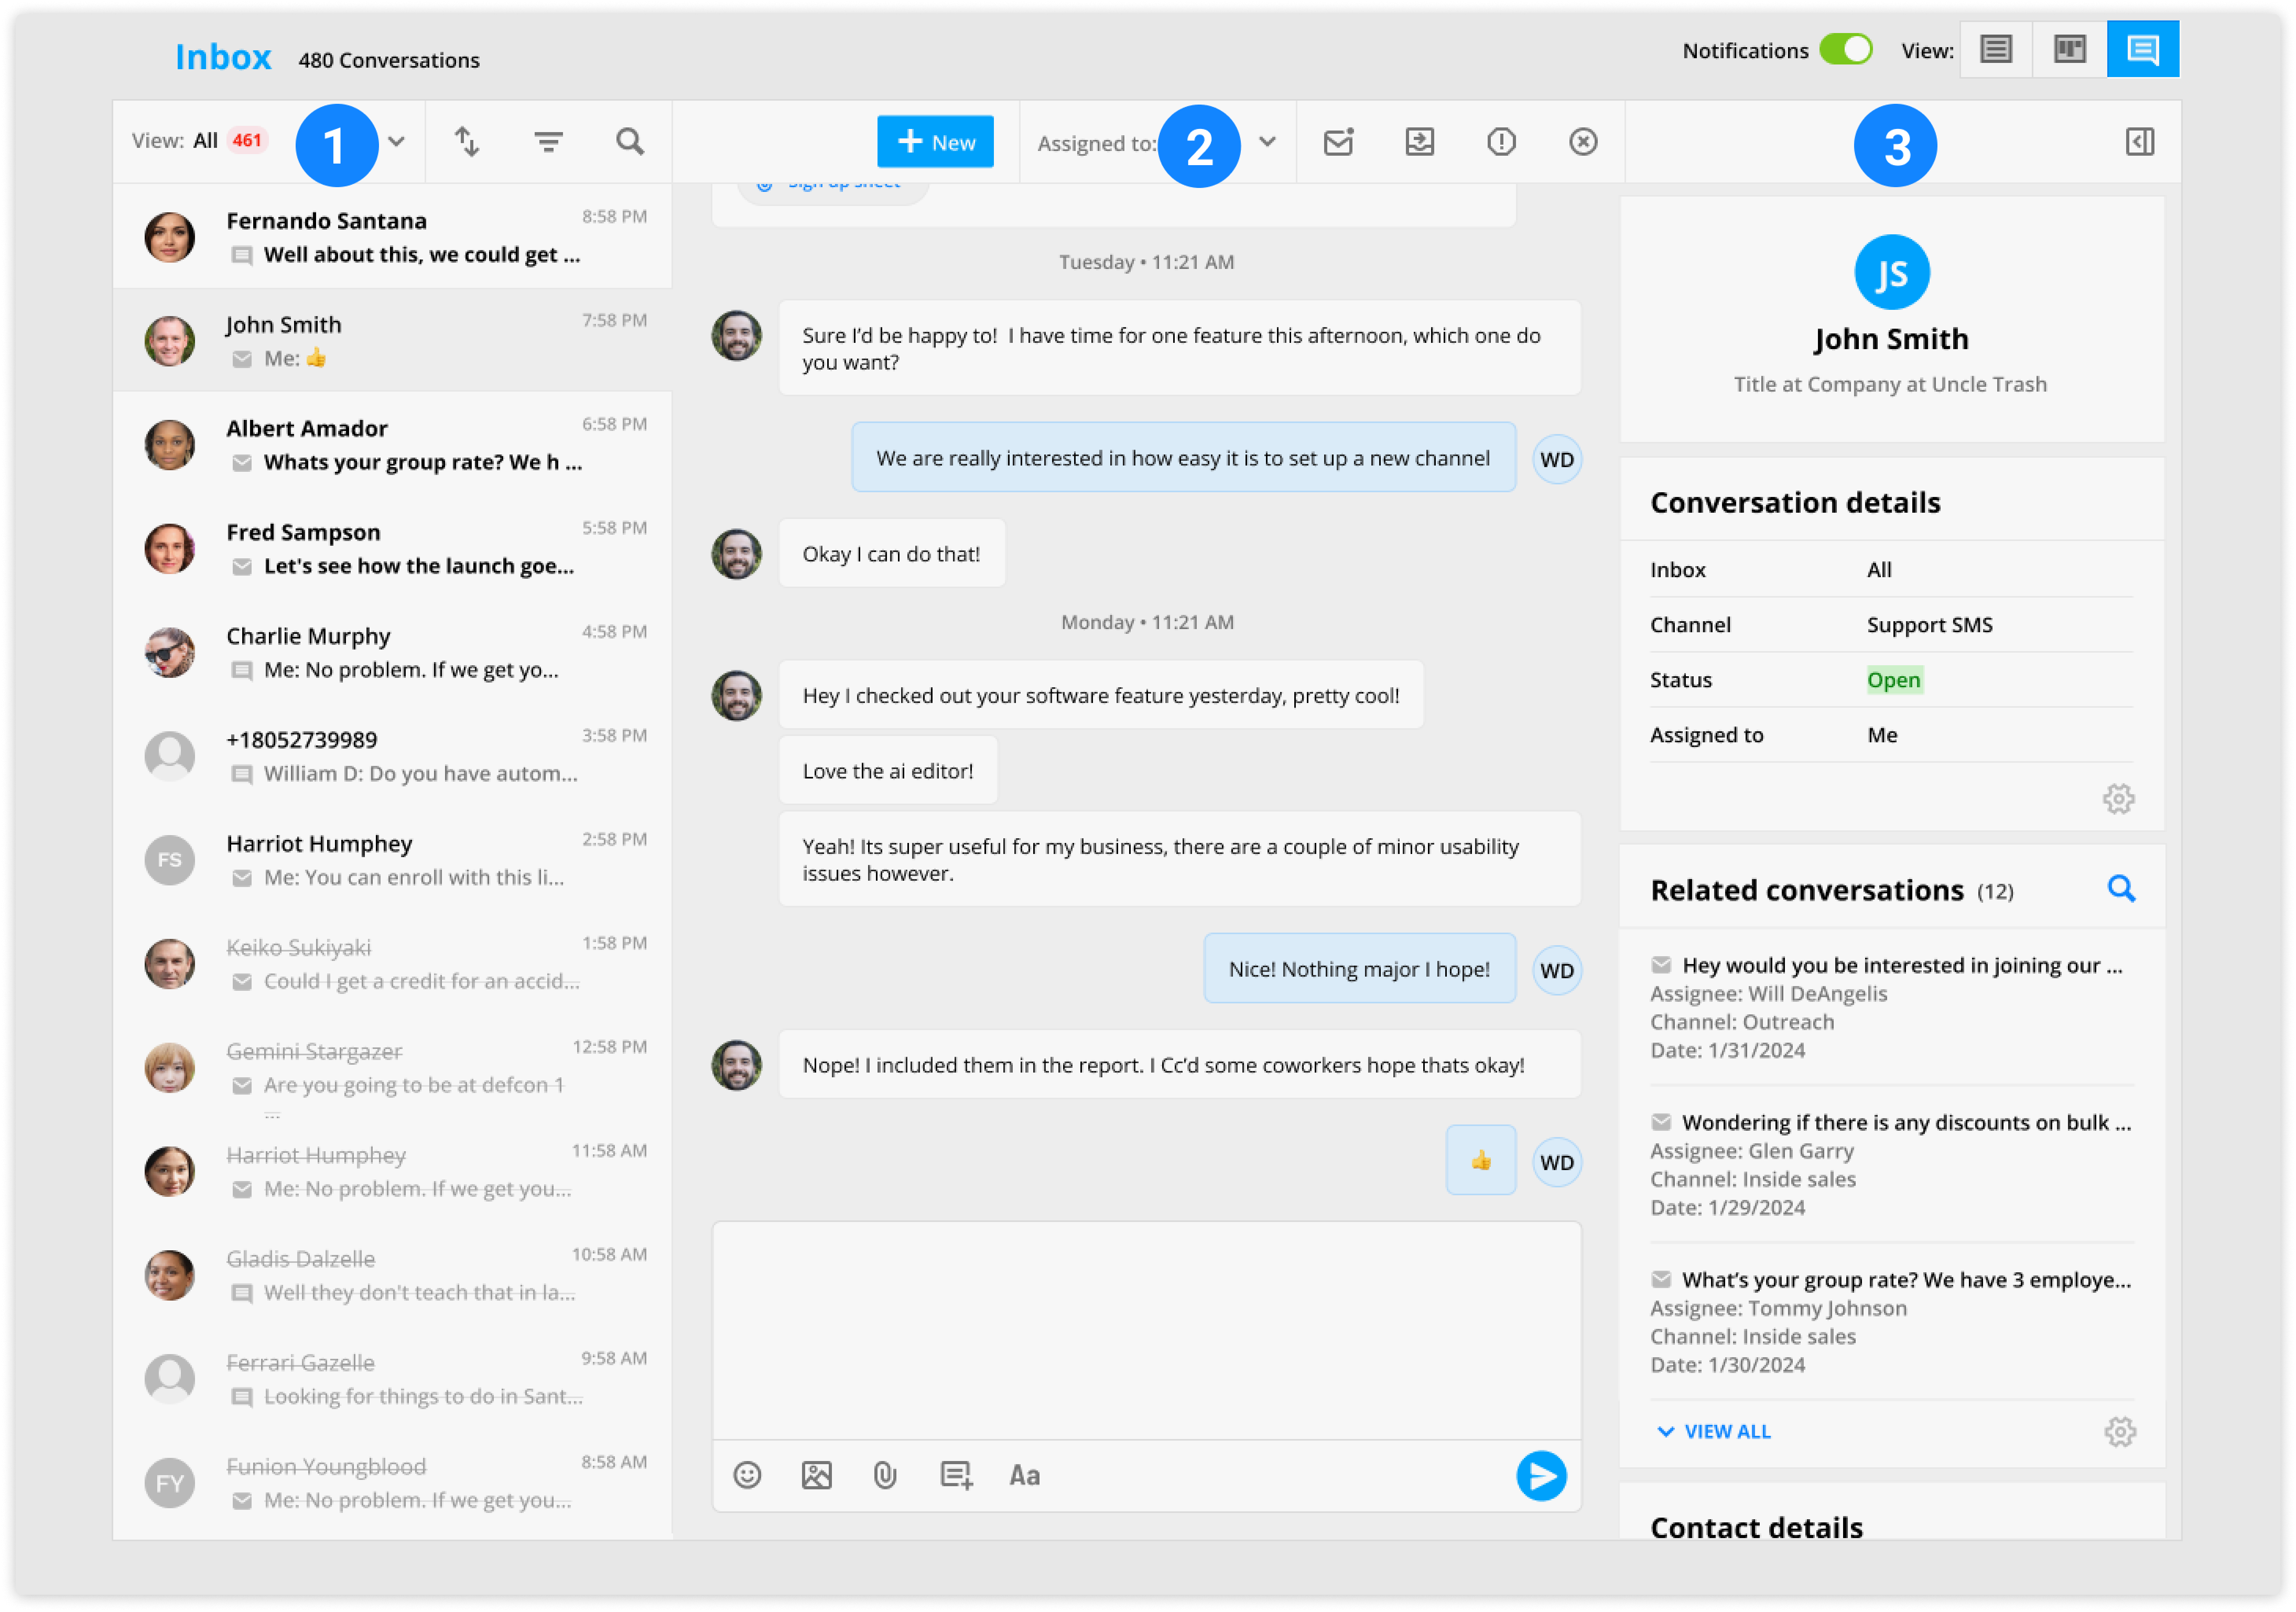Click the search conversations magnifier icon
Image resolution: width=2296 pixels, height=1612 pixels.
pyautogui.click(x=630, y=141)
